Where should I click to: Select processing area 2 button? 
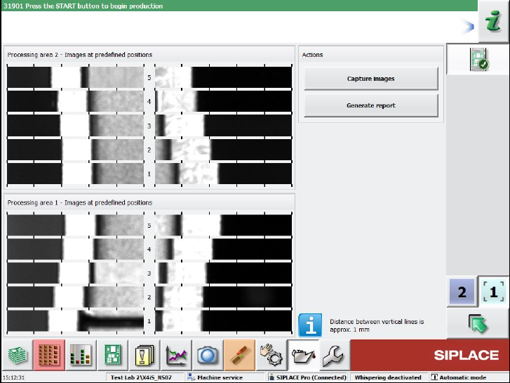462,292
